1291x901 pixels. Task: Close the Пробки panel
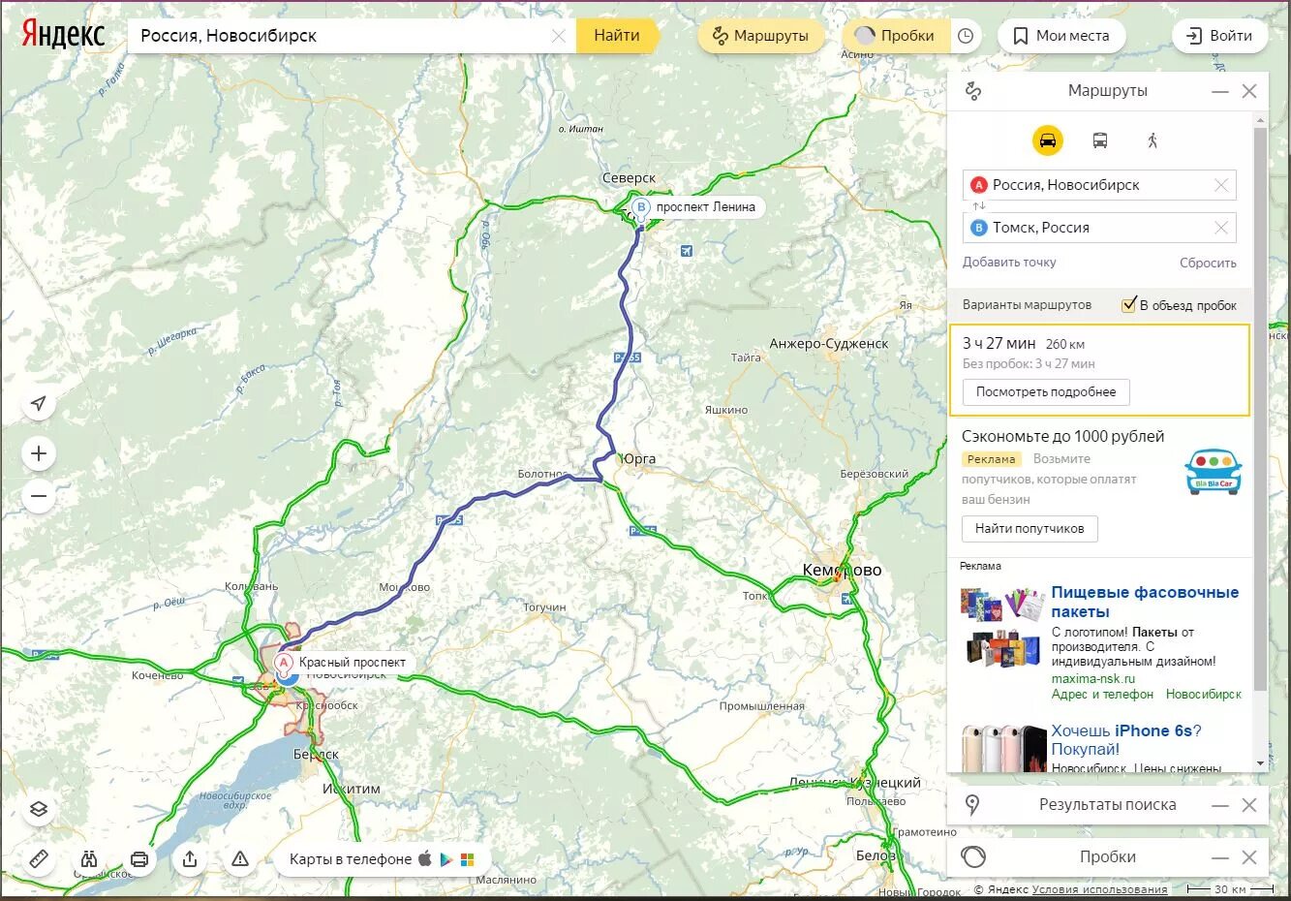tap(1249, 857)
